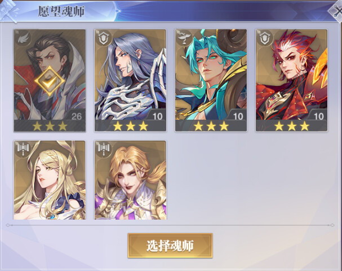This screenshot has width=342, height=271.
Task: Click the 选择魂师 confirm button
Action: pos(170,246)
